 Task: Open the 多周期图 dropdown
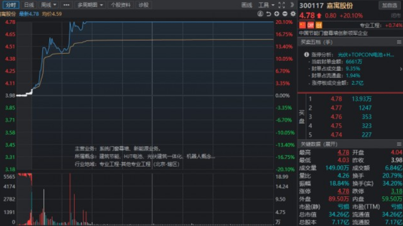coord(89,5)
